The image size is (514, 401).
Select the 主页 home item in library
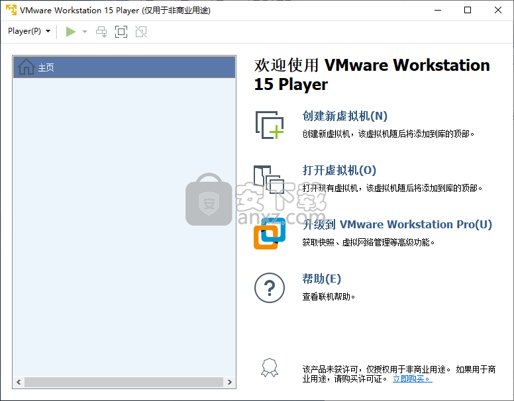tap(125, 67)
